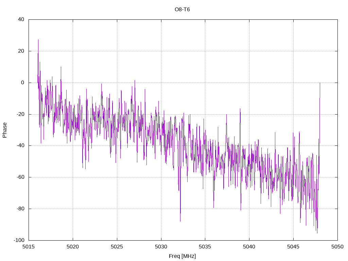Click the y-axis tick label -60
348x261 pixels.
(x=20, y=177)
